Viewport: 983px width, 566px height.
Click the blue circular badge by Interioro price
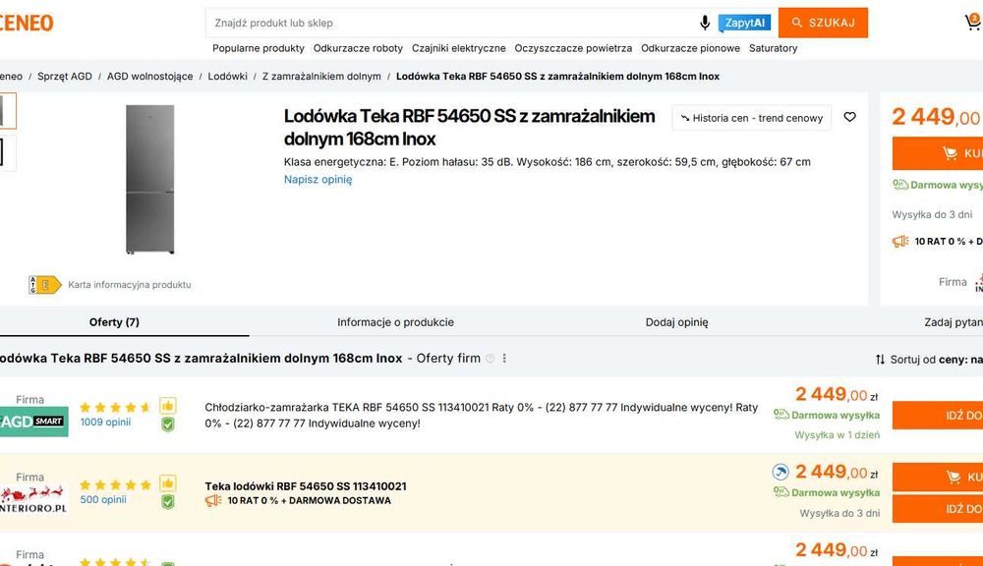pyautogui.click(x=781, y=472)
